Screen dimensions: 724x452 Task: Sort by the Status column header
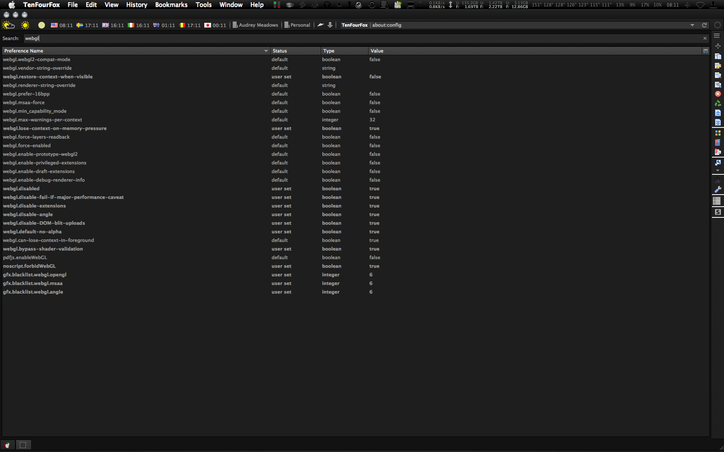click(x=295, y=51)
